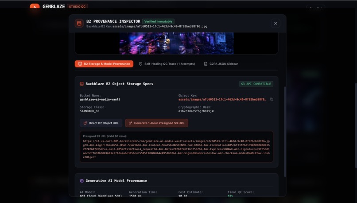This screenshot has height=203, width=357.
Task: Click the dialog vertical scrollbar
Action: 285,132
